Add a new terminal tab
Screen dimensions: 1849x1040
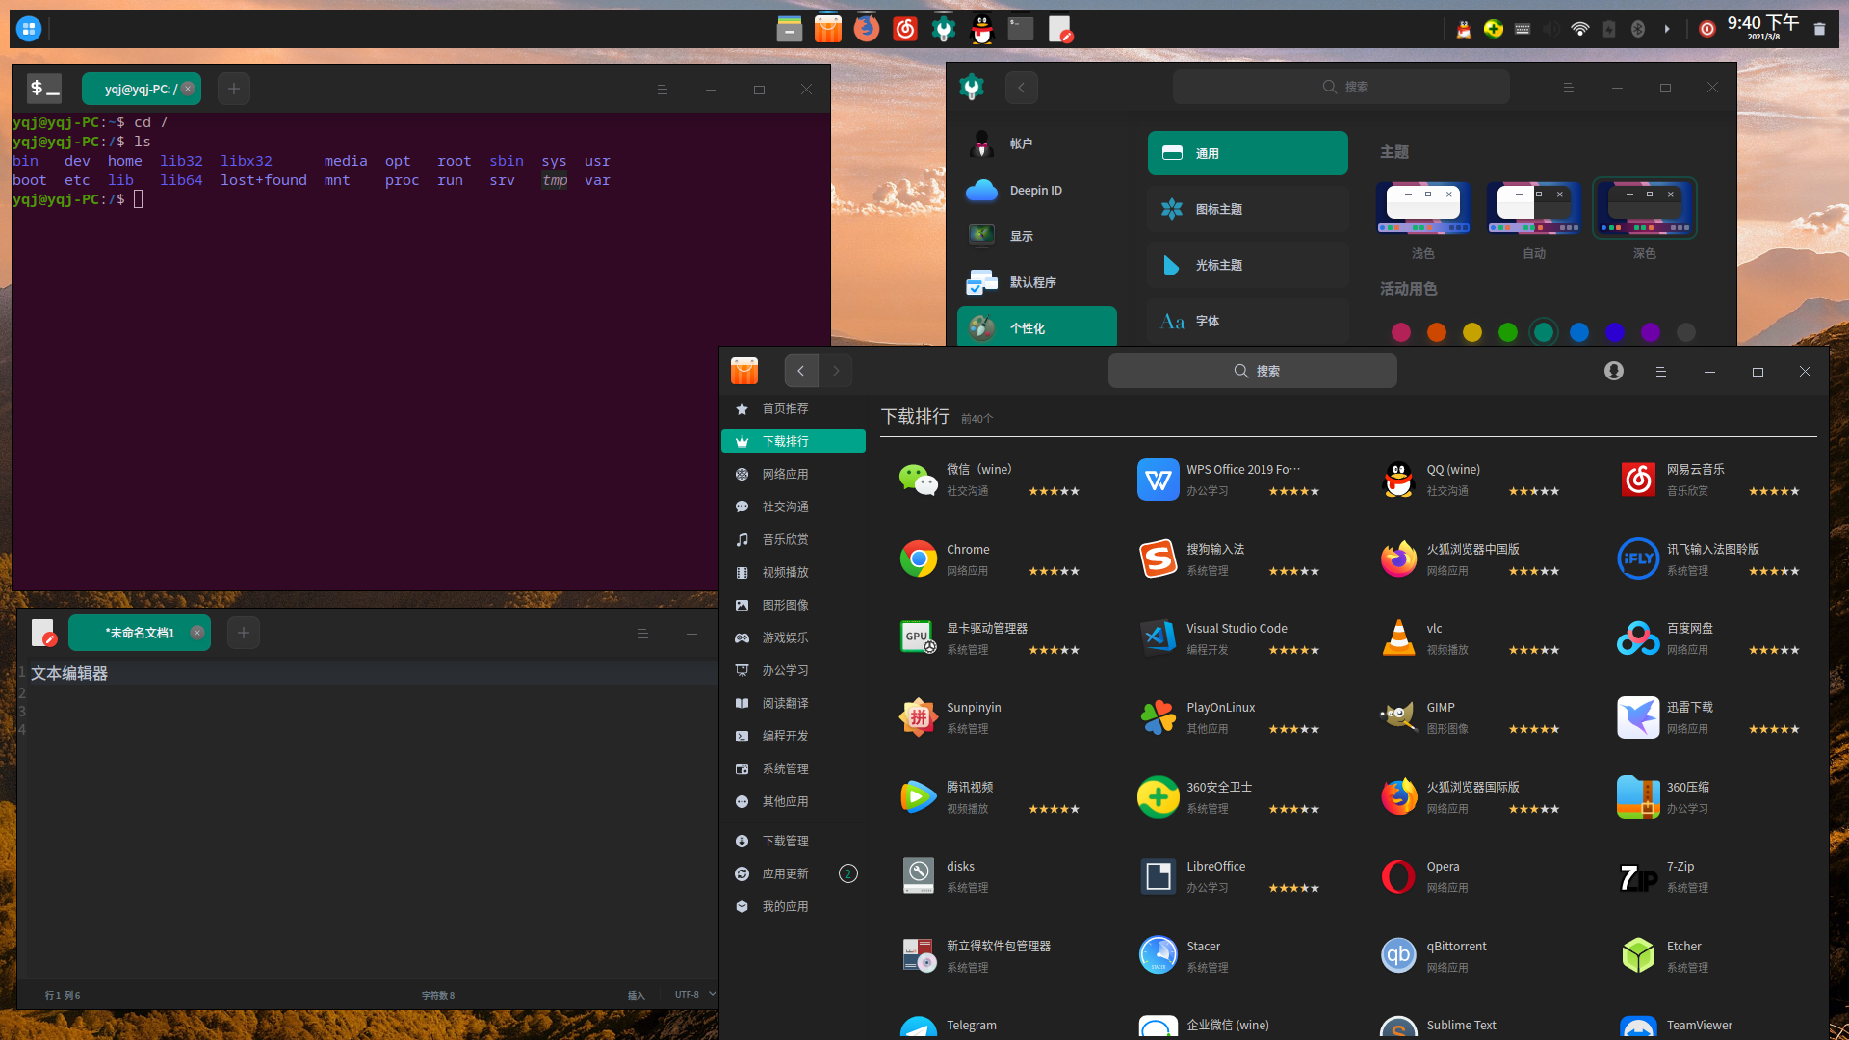(x=233, y=89)
